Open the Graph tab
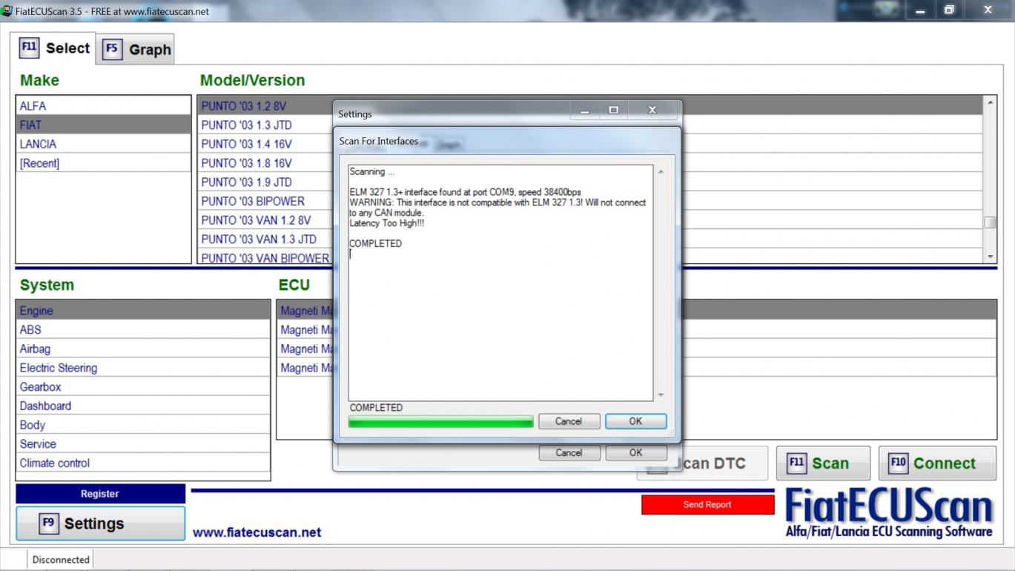Screen dimensions: 1015x571 point(138,50)
